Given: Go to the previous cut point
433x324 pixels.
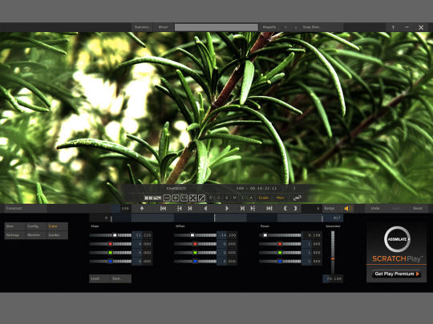Looking at the screenshot, I should click(180, 209).
